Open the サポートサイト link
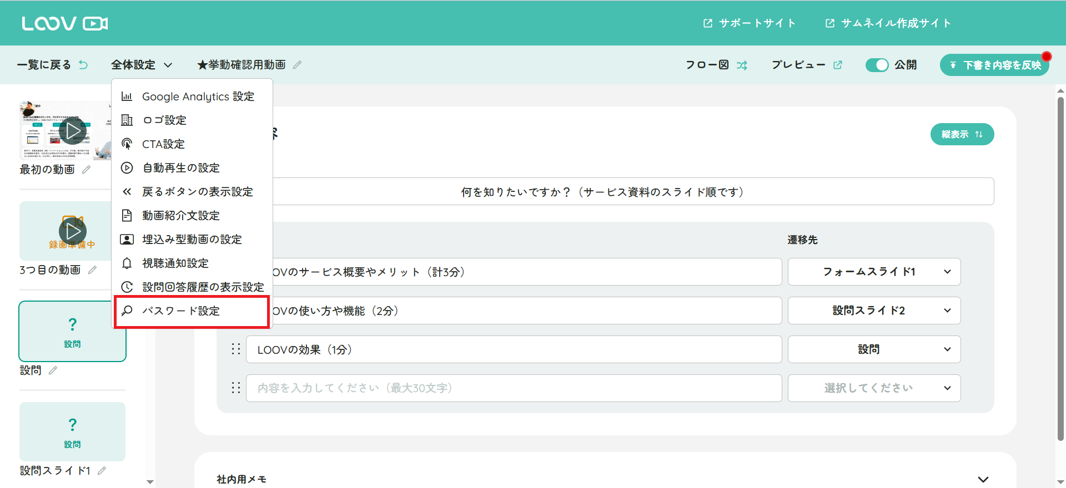This screenshot has height=488, width=1066. pyautogui.click(x=750, y=23)
